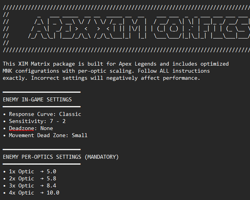Click the '3x Optic → 8.4' line
Image resolution: width=250 pixels, height=200 pixels.
30,185
